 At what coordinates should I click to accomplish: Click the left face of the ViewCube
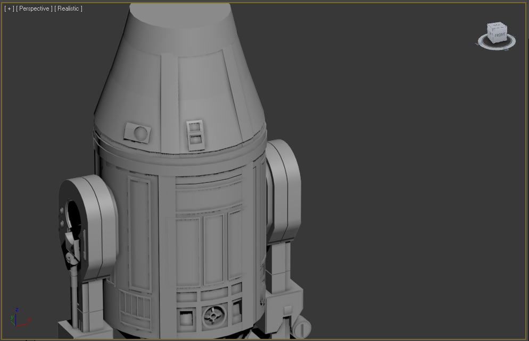(x=490, y=35)
